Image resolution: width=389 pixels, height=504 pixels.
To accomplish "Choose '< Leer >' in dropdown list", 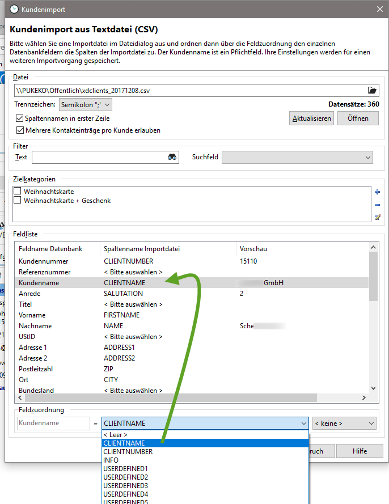I will (x=116, y=435).
